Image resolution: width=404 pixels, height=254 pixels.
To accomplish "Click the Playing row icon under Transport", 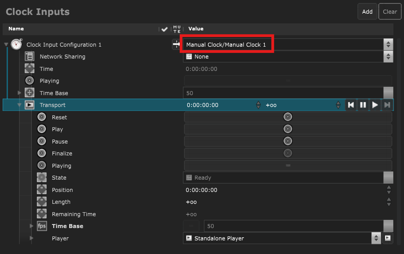I will (x=41, y=165).
